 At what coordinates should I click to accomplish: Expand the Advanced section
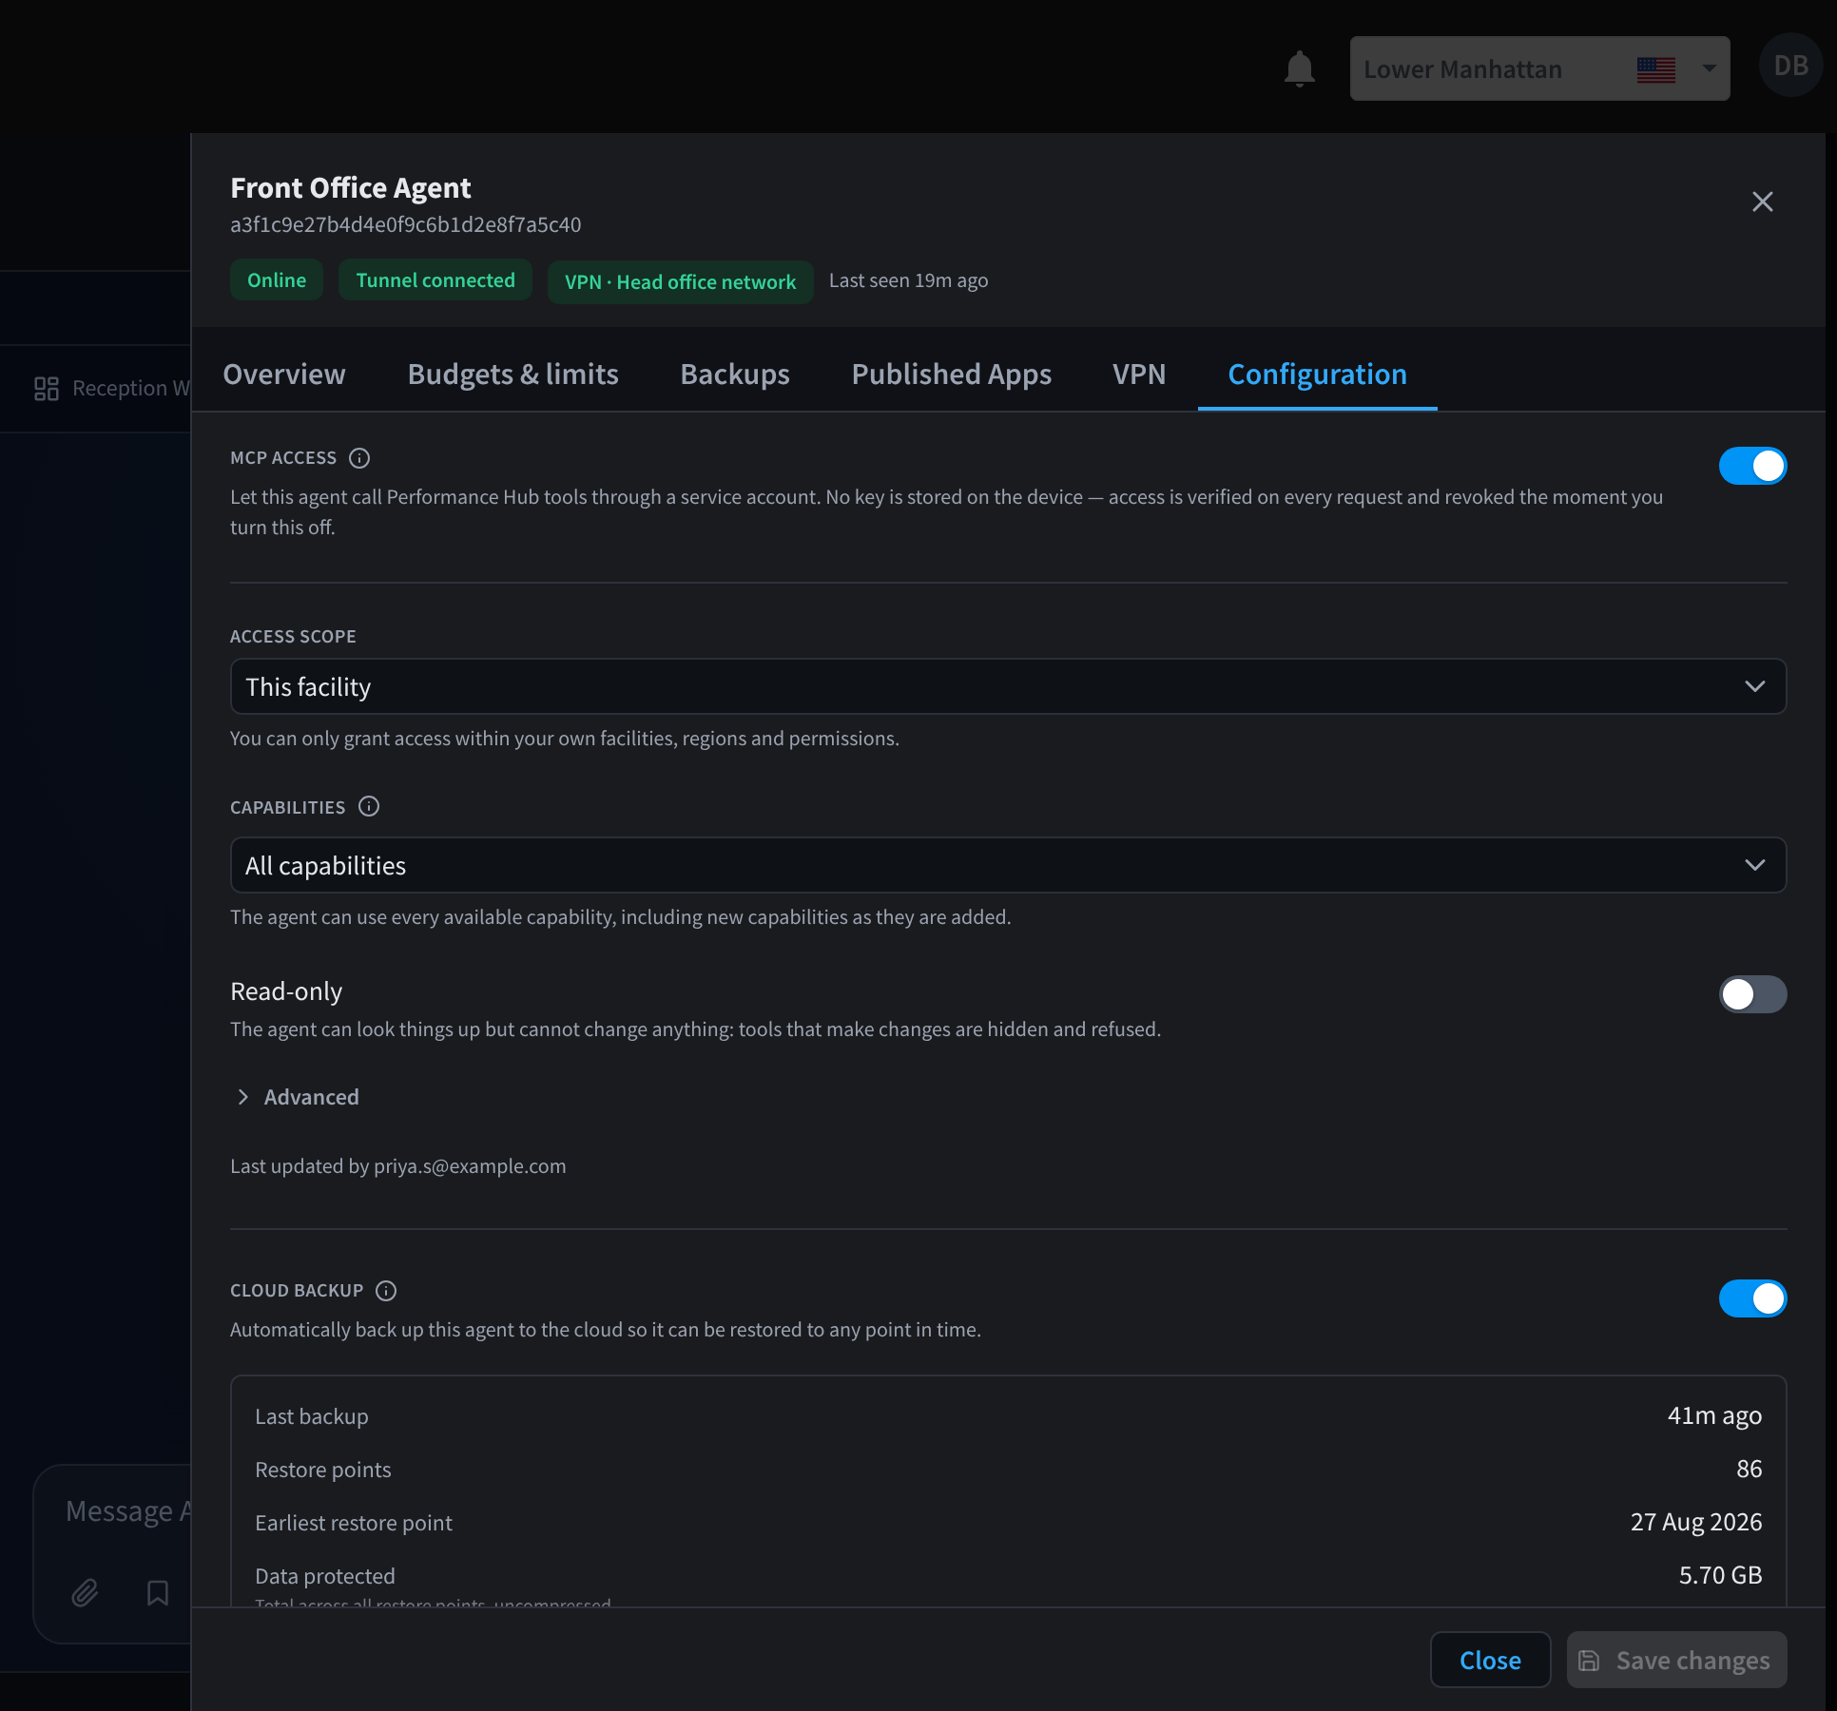coord(297,1097)
